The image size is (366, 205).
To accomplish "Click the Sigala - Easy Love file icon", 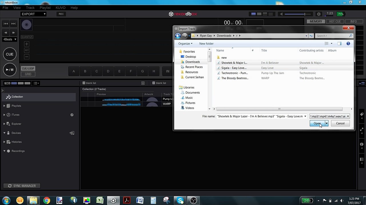I will pos(219,68).
